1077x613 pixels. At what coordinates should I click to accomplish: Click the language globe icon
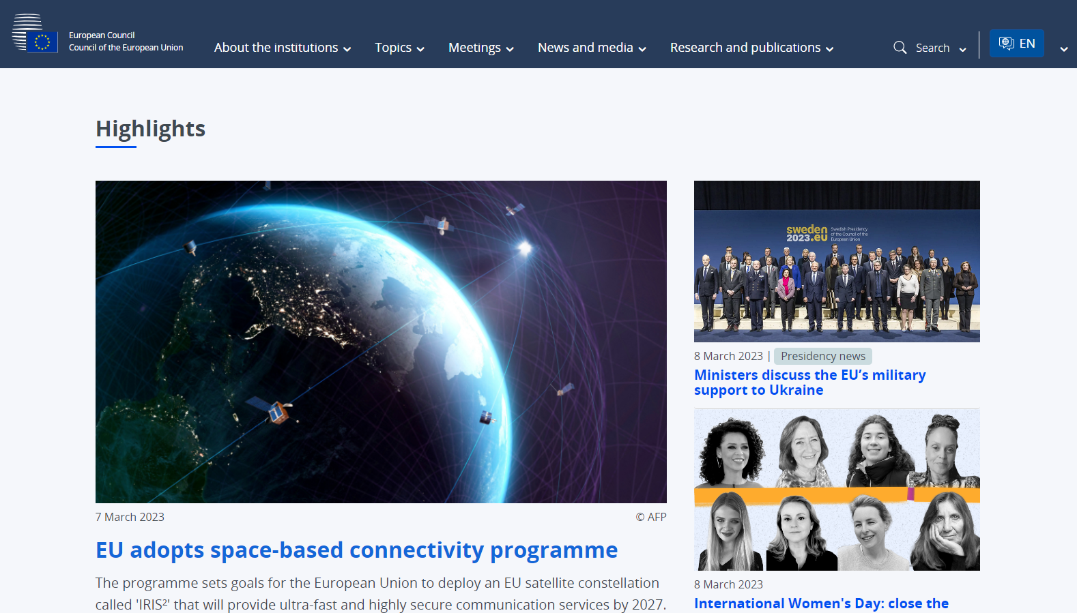(1006, 44)
